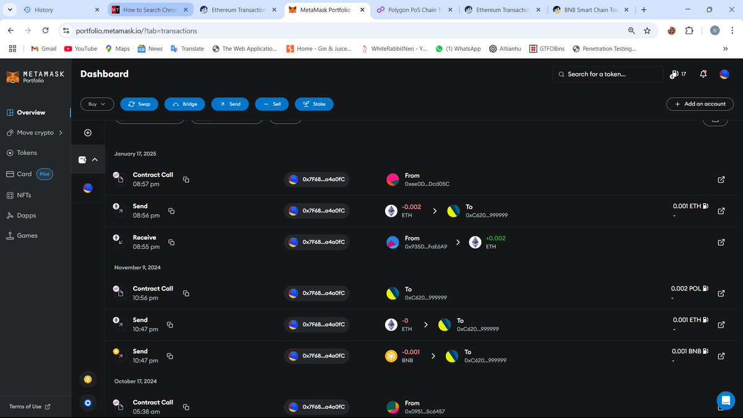Click the Bridge button
Screen dimensions: 743x418
(x=185, y=104)
